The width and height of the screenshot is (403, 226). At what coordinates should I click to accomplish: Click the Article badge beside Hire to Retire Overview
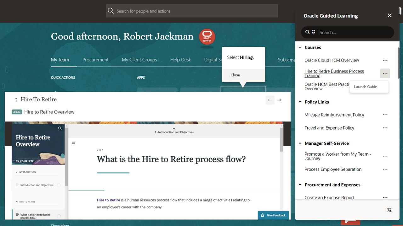[x=17, y=112]
